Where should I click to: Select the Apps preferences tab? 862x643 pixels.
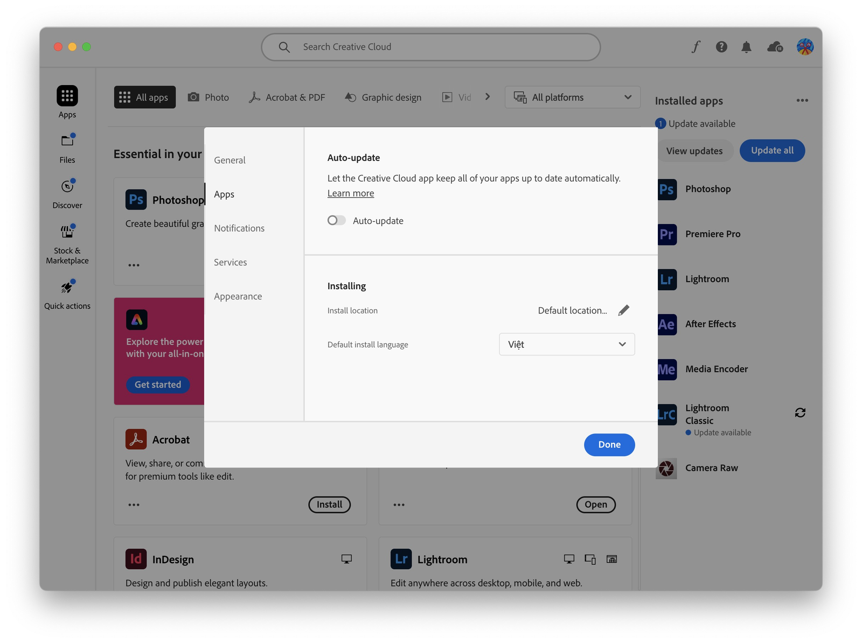[224, 194]
